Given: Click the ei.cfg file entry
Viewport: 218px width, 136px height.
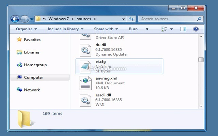Looking at the screenshot, I should click(119, 66).
